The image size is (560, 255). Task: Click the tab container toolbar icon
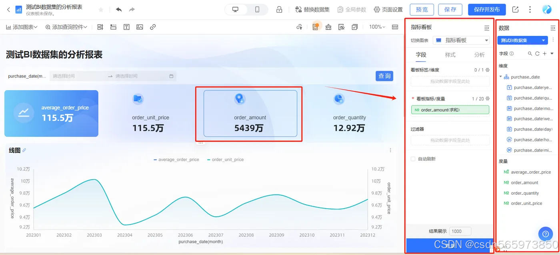coord(114,27)
